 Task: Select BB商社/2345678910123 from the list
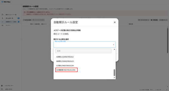tap(65, 61)
